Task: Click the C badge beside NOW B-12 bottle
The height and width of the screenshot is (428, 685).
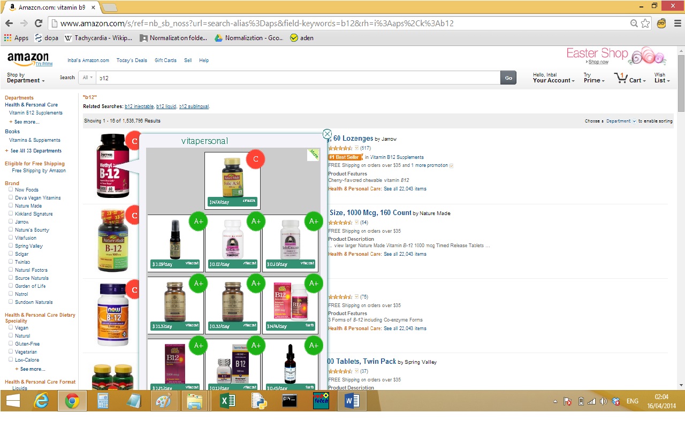Action: coord(134,290)
